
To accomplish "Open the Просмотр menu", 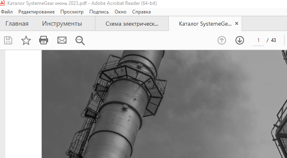I will click(x=72, y=12).
